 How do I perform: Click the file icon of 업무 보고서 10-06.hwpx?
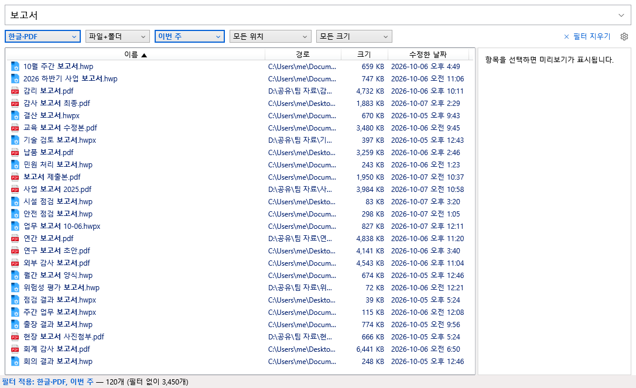click(15, 226)
